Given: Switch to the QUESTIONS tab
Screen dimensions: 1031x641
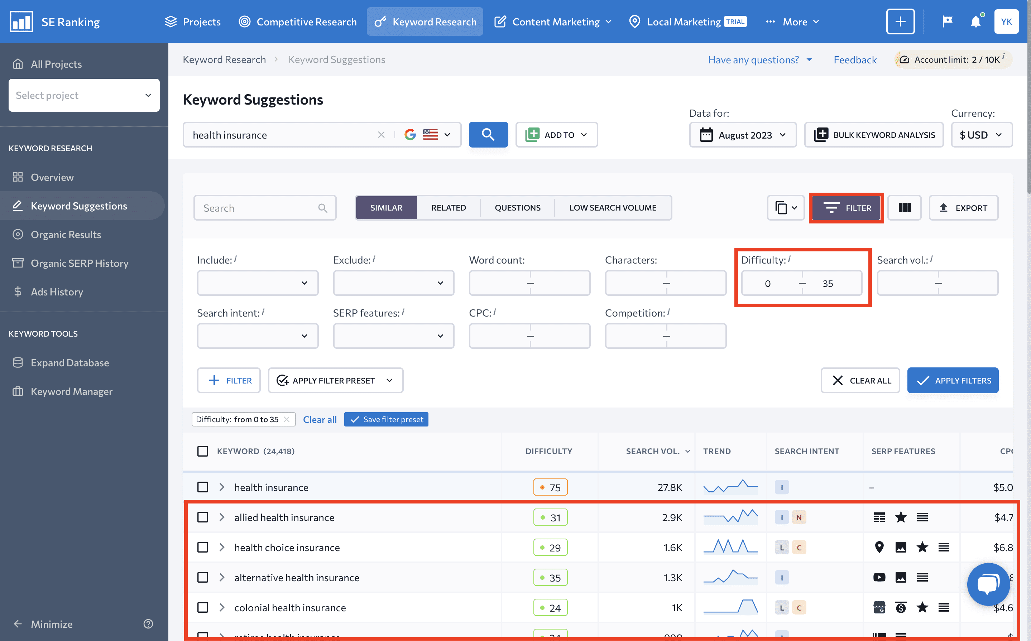Looking at the screenshot, I should click(x=518, y=207).
